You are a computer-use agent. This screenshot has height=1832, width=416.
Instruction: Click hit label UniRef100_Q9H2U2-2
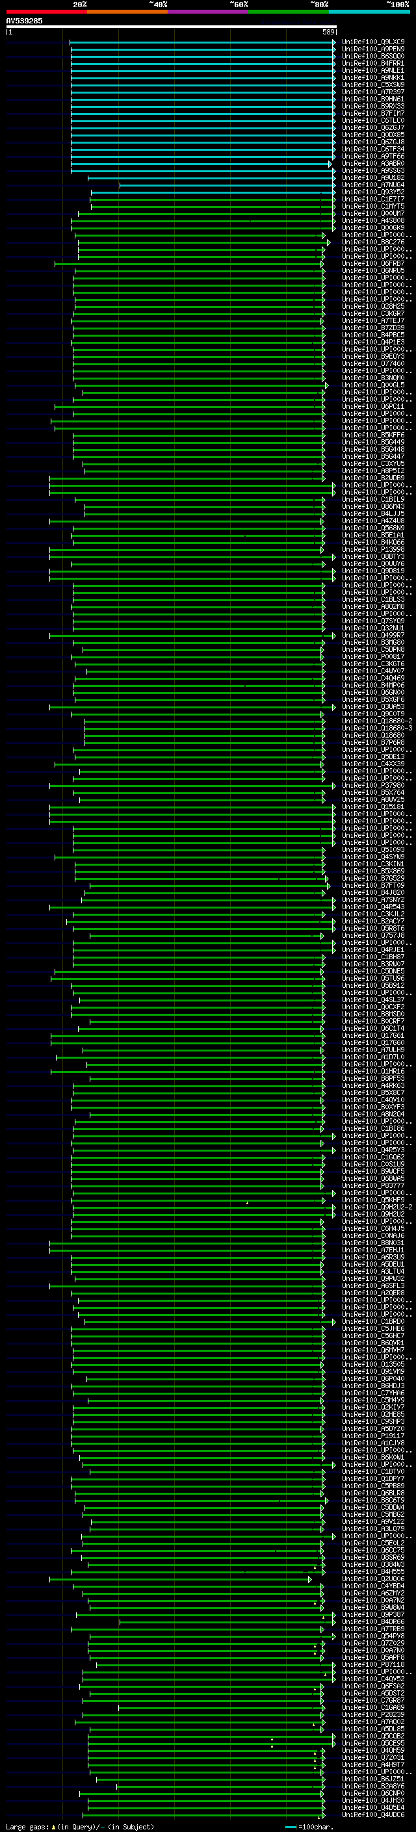(377, 1207)
